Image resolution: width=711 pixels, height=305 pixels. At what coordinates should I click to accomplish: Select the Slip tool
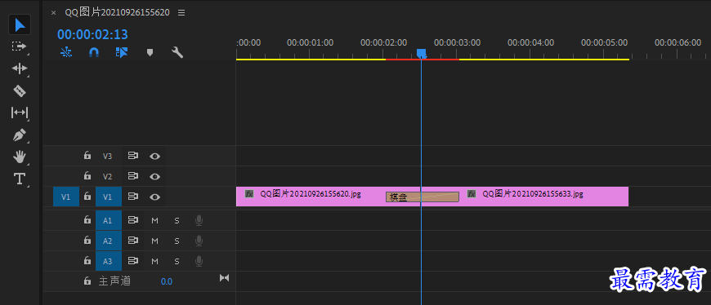[x=20, y=113]
